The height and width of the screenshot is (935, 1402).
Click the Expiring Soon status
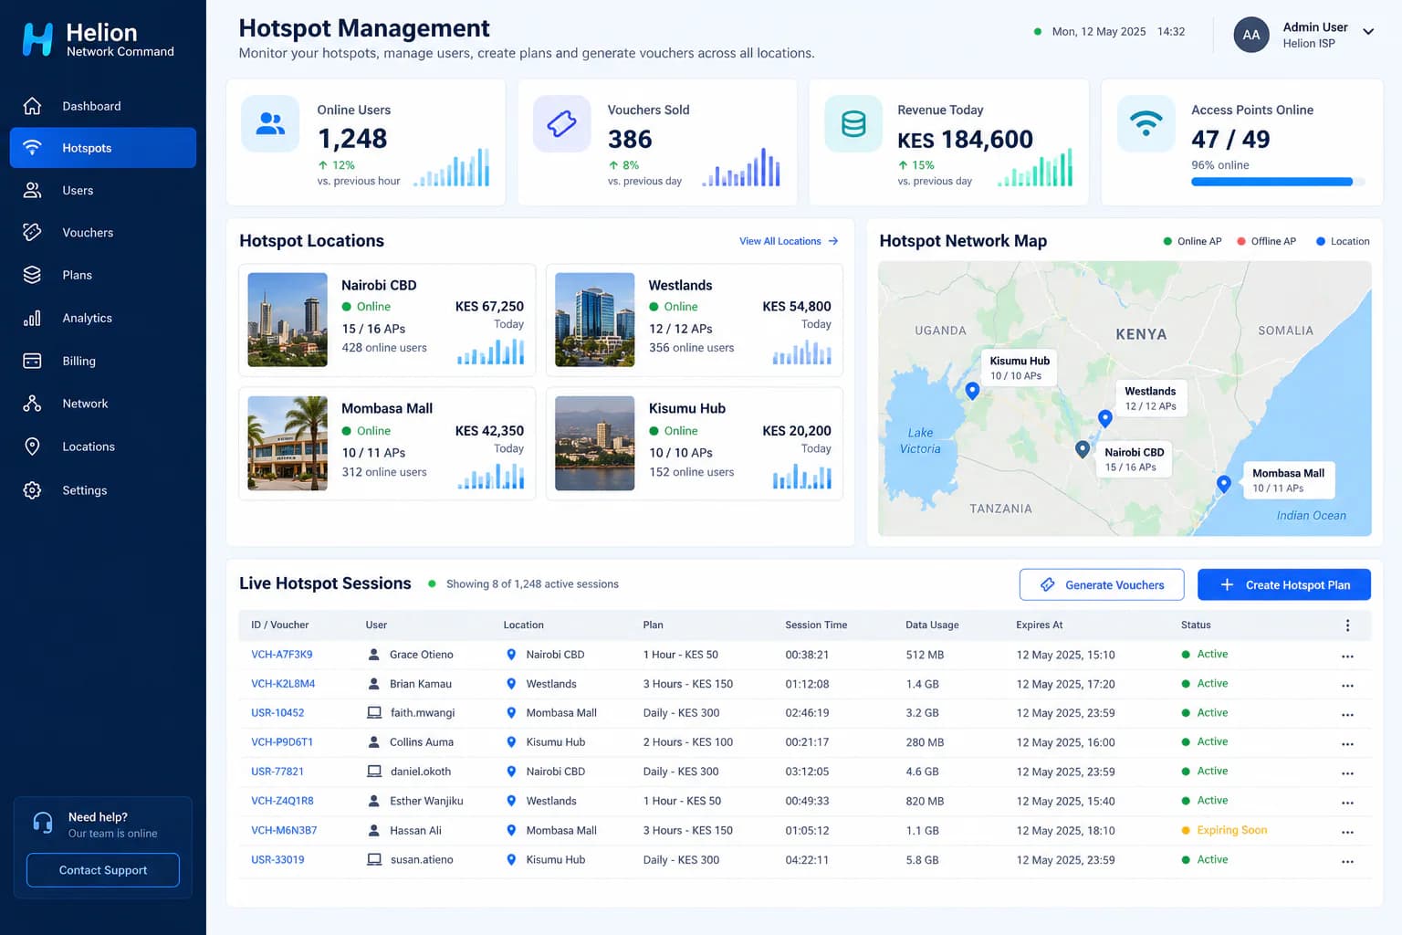(x=1224, y=830)
